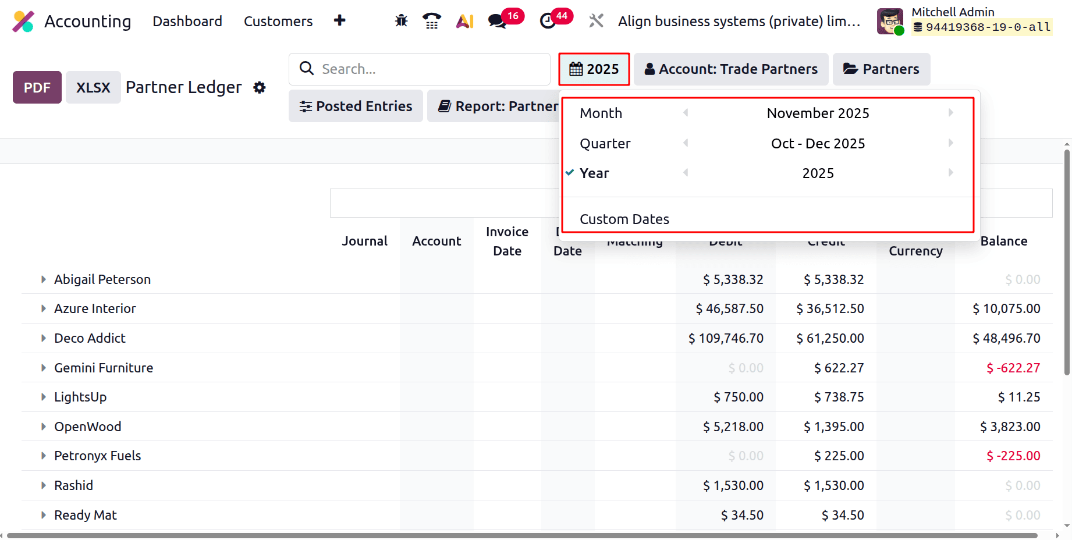1072x540 pixels.
Task: Select the Month period option
Action: 601,113
